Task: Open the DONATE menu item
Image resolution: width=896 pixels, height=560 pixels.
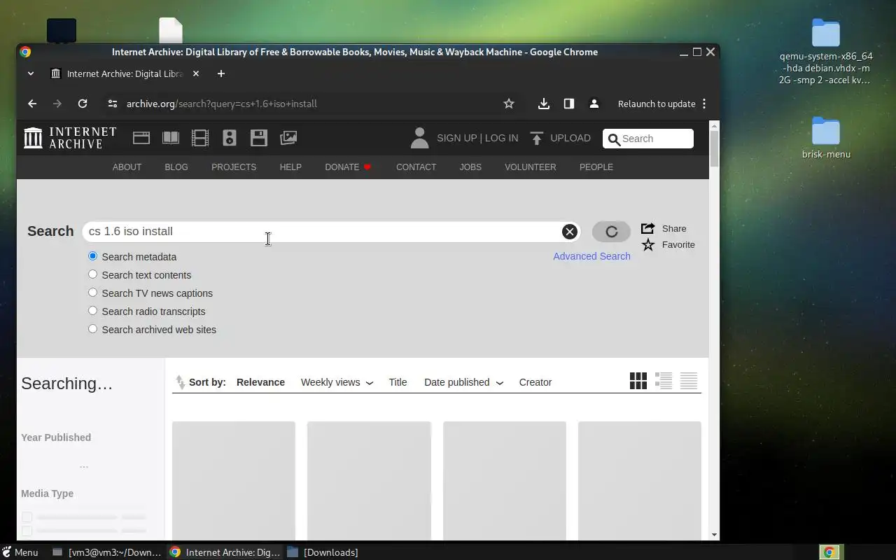Action: 348,167
